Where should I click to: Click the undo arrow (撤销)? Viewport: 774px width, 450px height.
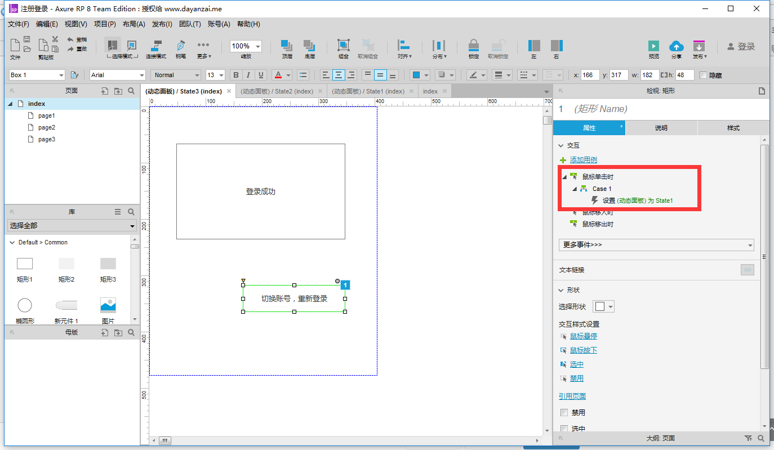tap(71, 39)
